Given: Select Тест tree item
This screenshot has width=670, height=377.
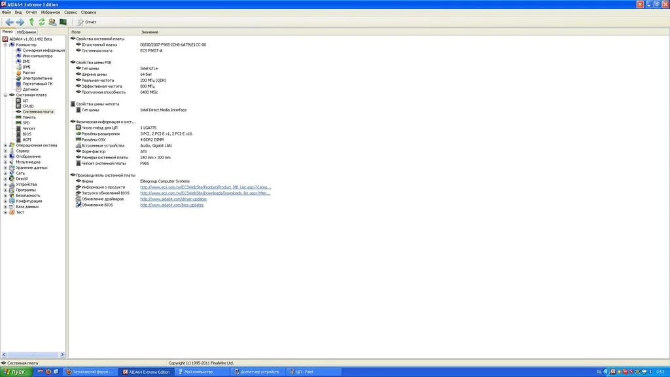Looking at the screenshot, I should 20,212.
